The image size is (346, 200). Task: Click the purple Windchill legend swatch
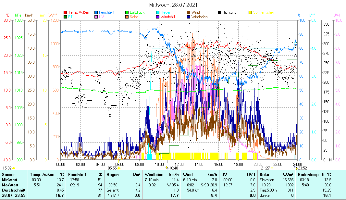(158, 17)
